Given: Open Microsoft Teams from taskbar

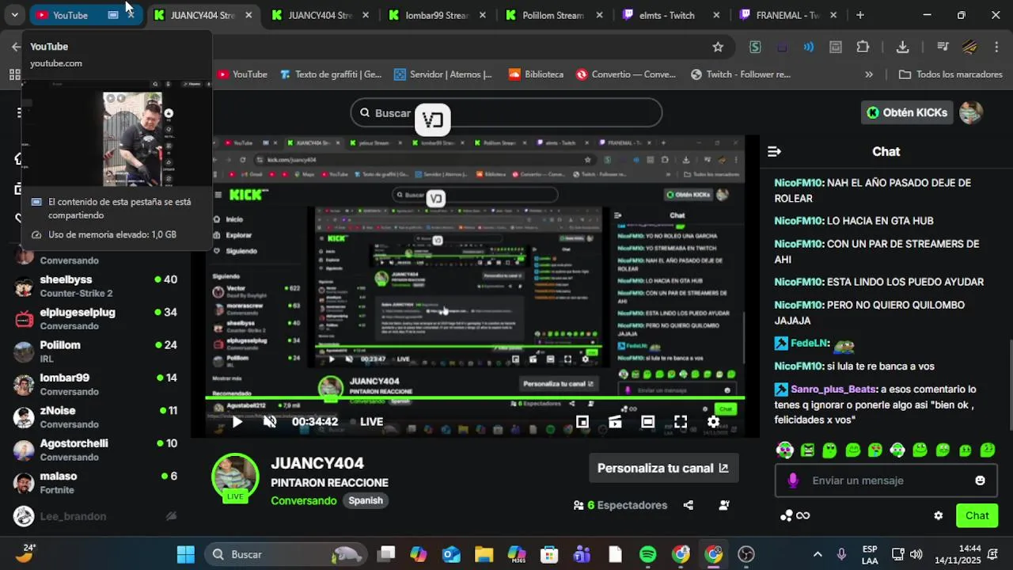Looking at the screenshot, I should click(x=582, y=554).
